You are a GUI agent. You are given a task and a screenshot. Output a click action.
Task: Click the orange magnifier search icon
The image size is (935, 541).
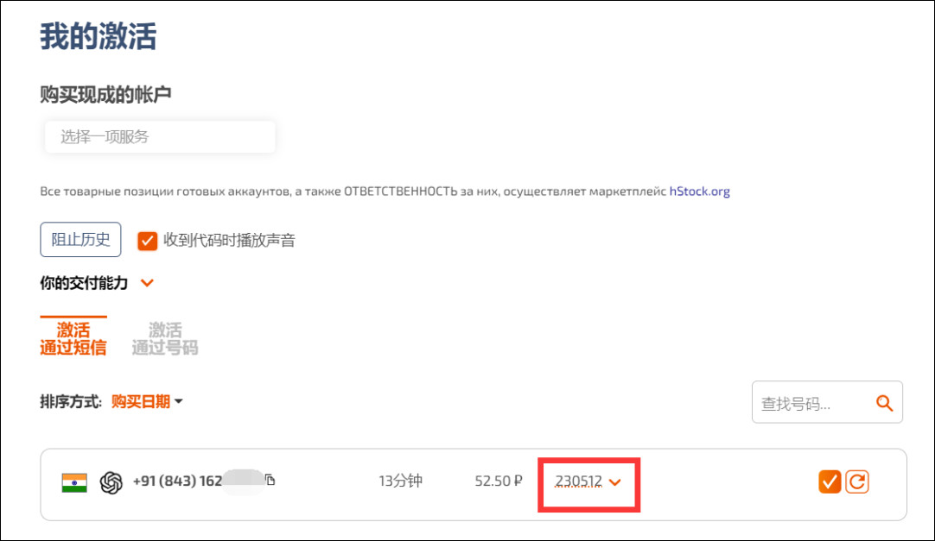coord(884,403)
